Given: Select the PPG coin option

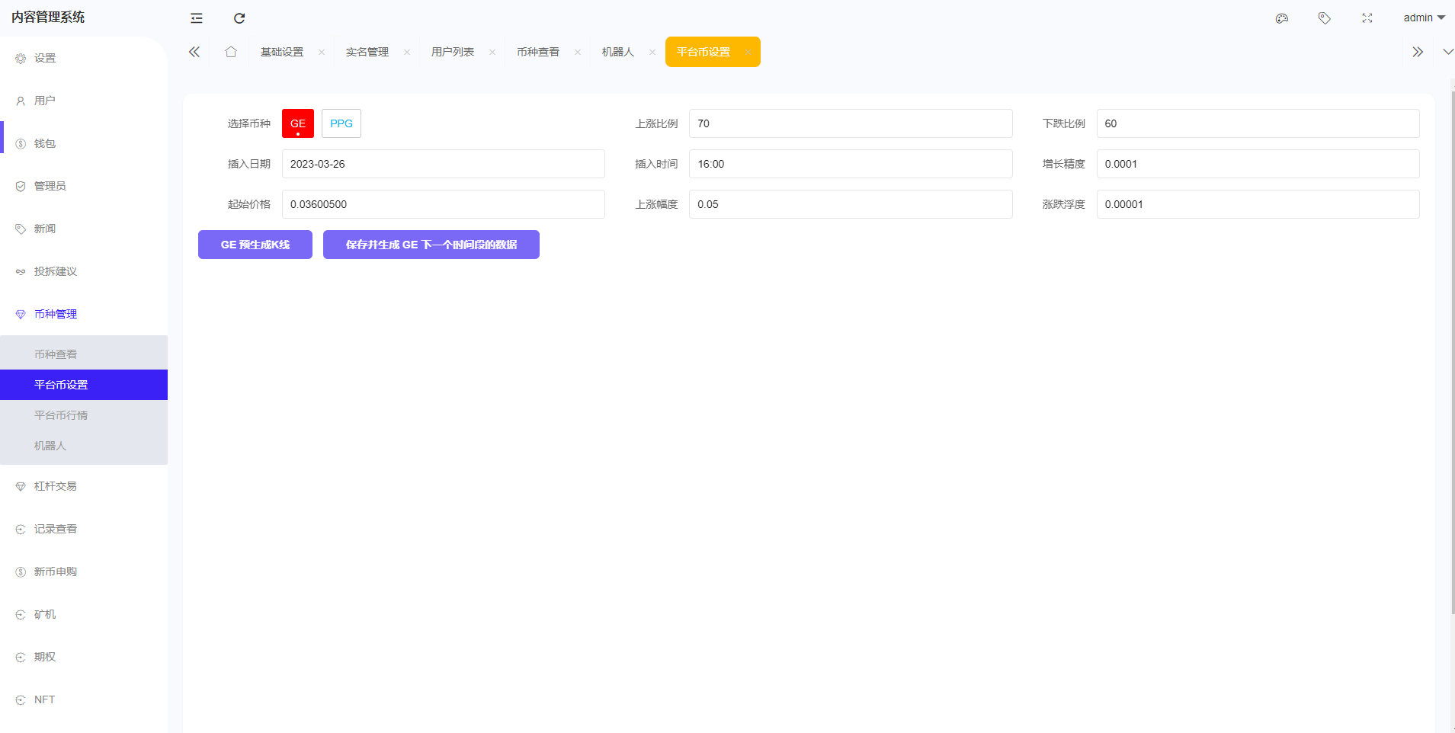Looking at the screenshot, I should click(x=341, y=123).
